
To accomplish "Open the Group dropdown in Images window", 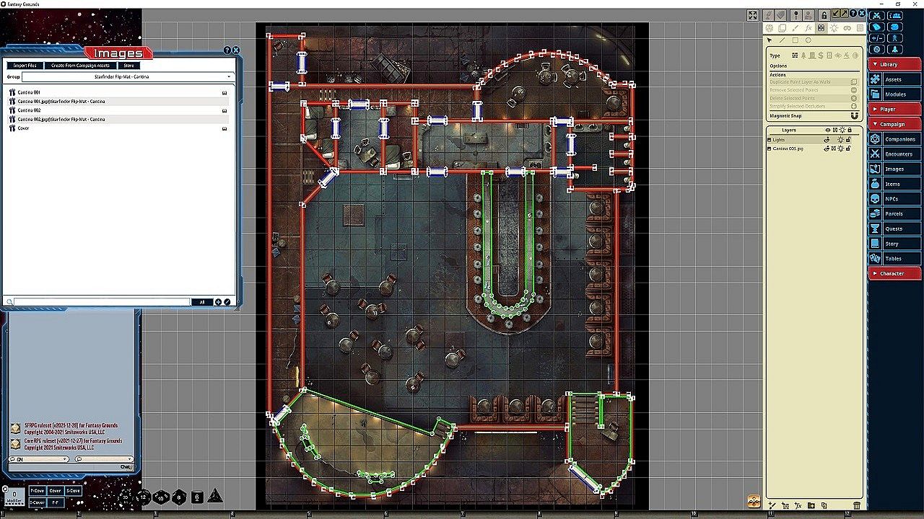I will point(127,76).
